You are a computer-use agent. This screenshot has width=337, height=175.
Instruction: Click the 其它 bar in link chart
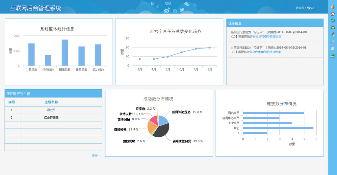[278, 128]
